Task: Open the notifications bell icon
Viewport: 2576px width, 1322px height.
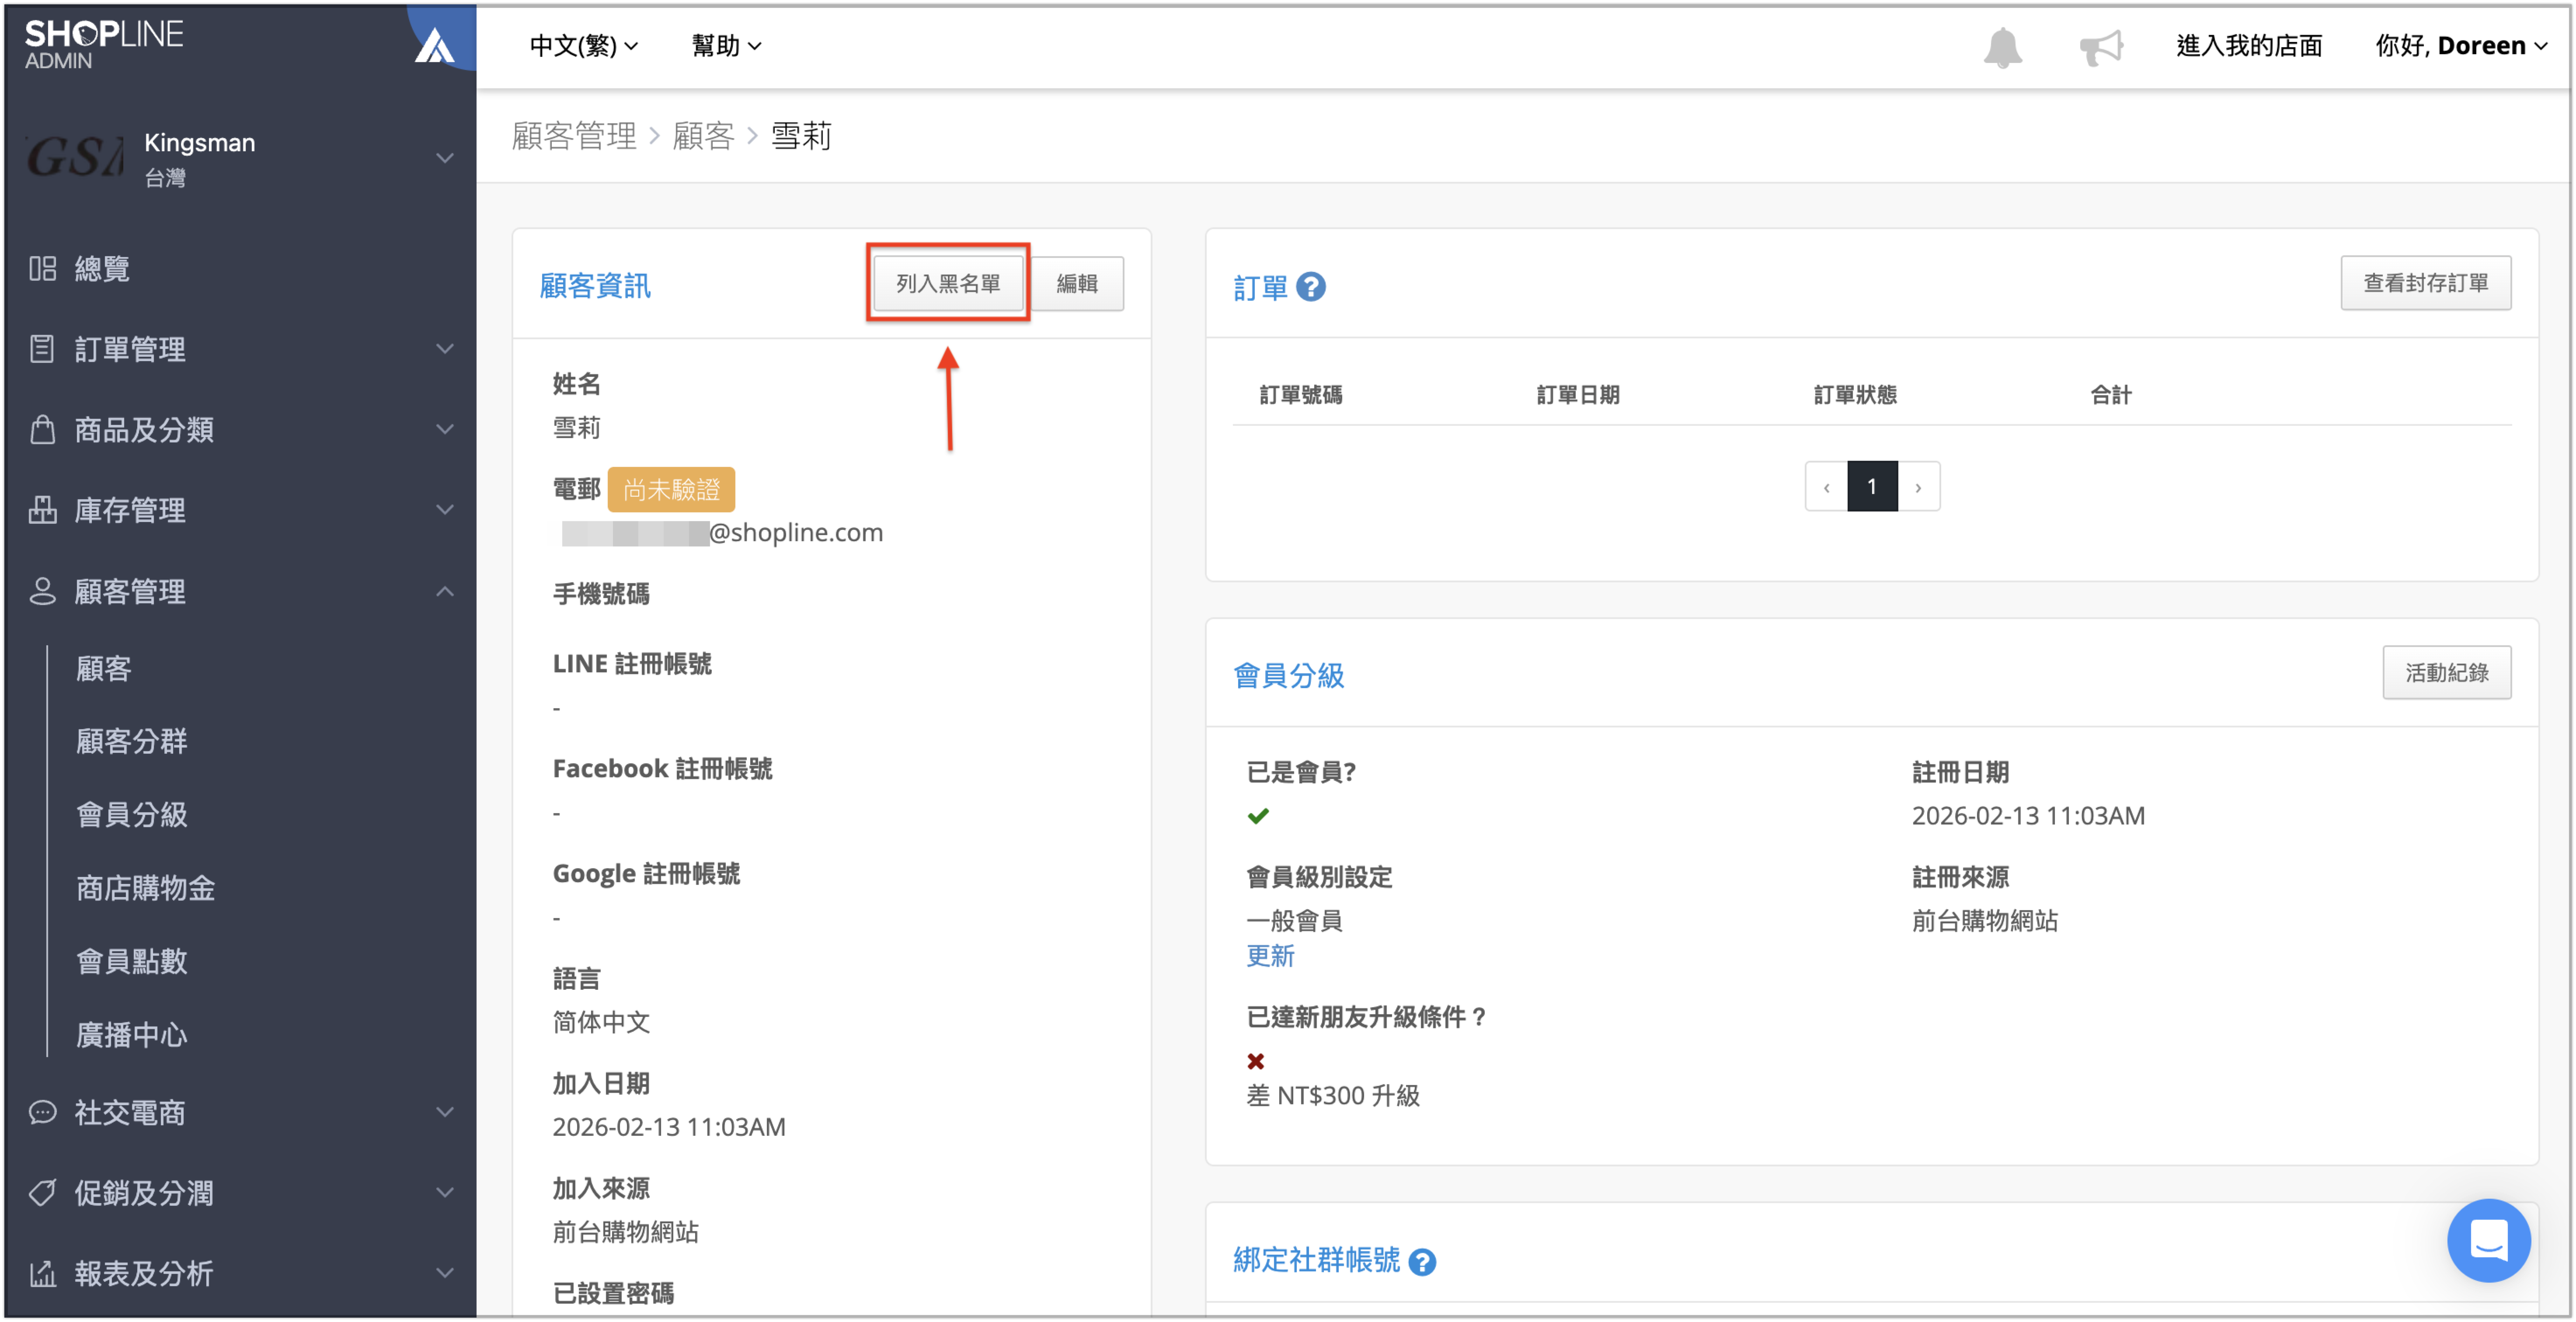Action: [2002, 47]
